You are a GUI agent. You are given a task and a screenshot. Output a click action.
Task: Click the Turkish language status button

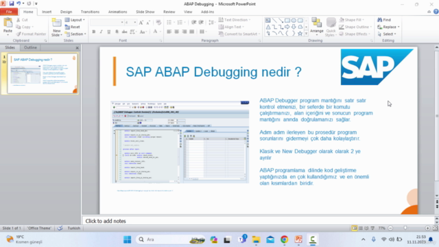click(x=74, y=228)
